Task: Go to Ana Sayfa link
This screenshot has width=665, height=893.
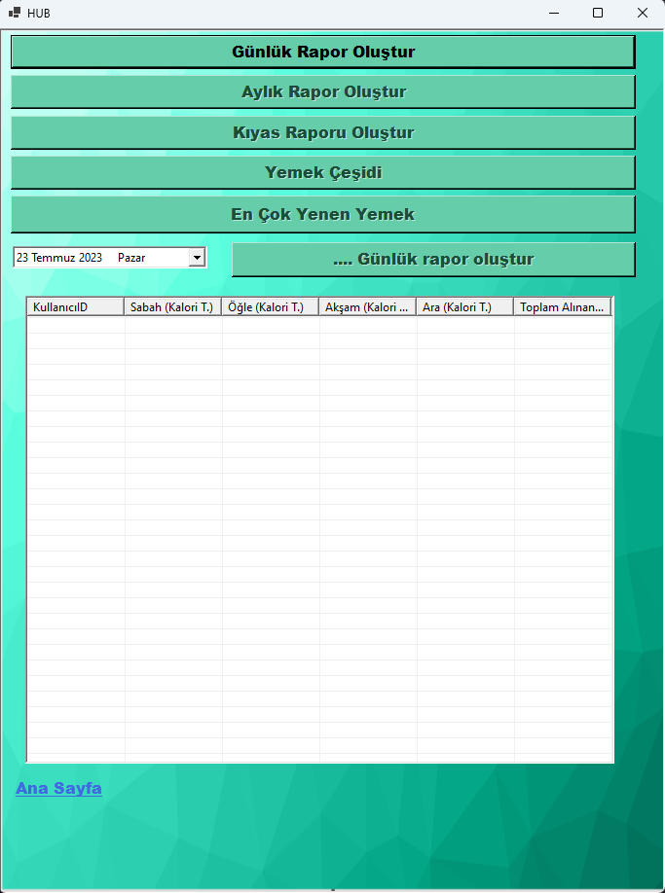Action: (x=58, y=788)
